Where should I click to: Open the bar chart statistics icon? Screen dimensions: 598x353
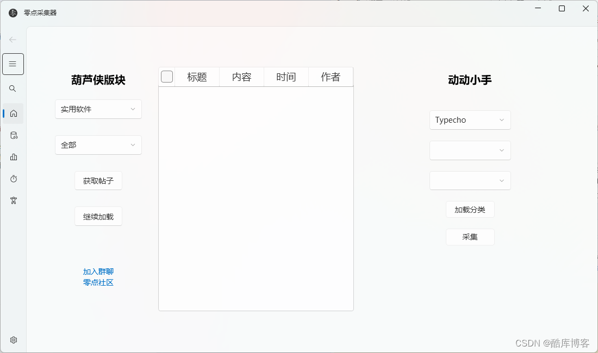pyautogui.click(x=14, y=157)
